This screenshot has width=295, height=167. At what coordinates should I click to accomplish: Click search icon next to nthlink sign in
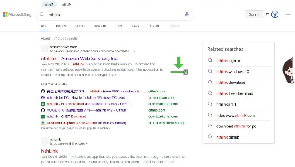point(210,61)
